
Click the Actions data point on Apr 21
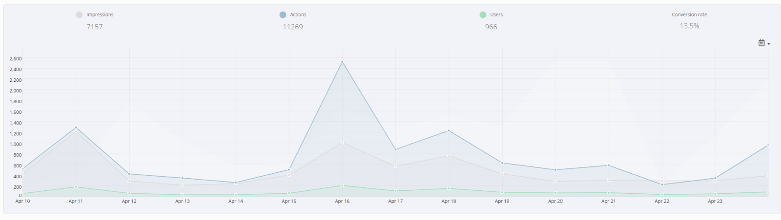coord(609,165)
